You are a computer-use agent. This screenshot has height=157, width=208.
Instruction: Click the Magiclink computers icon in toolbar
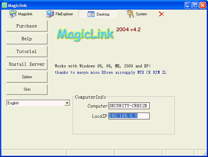tap(13, 14)
